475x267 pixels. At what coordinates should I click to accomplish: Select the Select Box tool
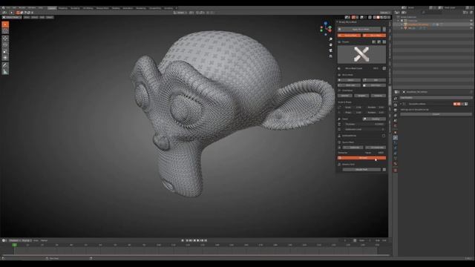pos(5,24)
